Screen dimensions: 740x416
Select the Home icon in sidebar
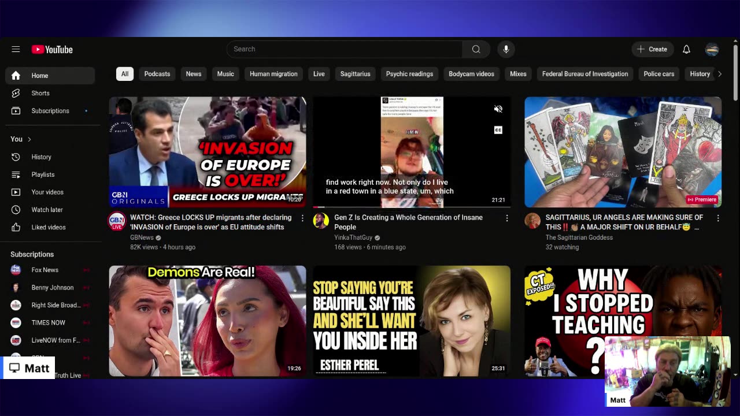click(x=16, y=76)
